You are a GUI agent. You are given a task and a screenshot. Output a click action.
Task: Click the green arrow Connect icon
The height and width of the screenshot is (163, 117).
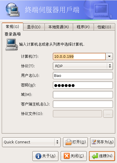coord(95,156)
